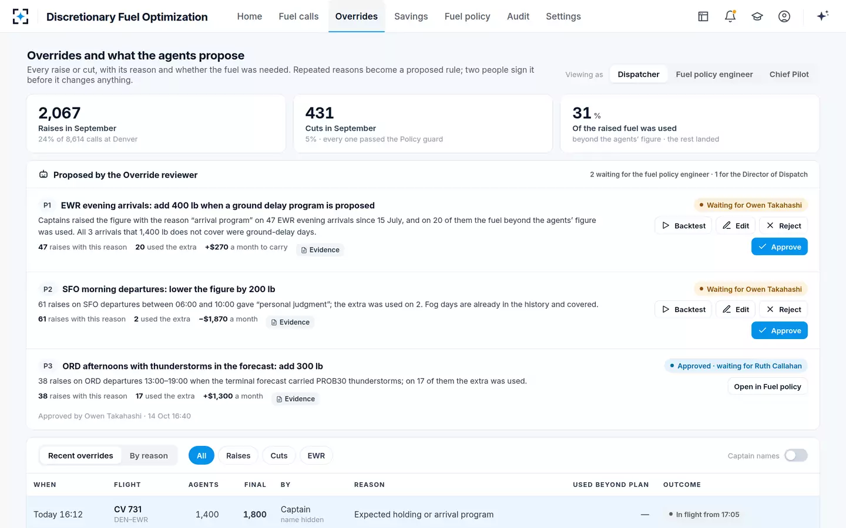
Task: Select the Overrides tab
Action: [x=357, y=16]
